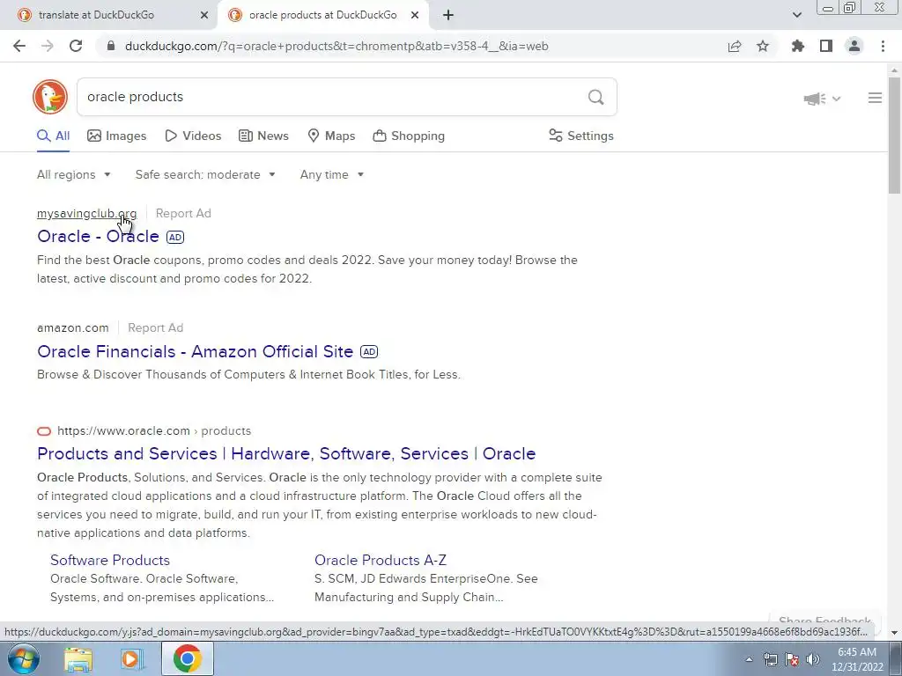The width and height of the screenshot is (902, 676).
Task: Click the browser address bar URL
Action: pos(336,46)
